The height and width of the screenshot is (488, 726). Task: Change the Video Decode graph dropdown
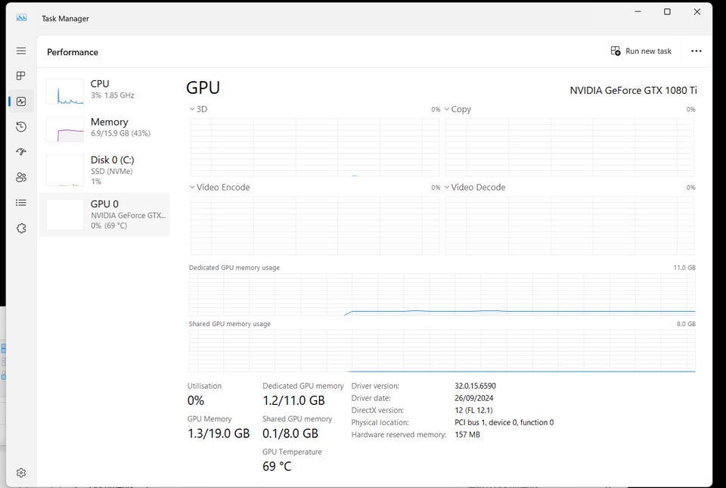pyautogui.click(x=474, y=188)
